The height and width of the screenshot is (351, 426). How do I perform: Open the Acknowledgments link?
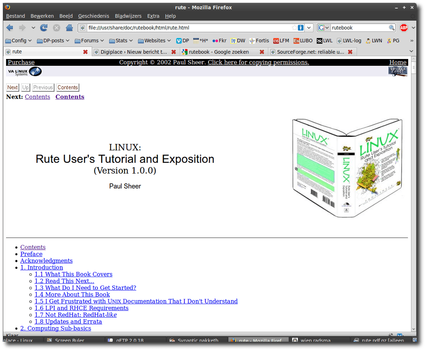[x=46, y=261]
